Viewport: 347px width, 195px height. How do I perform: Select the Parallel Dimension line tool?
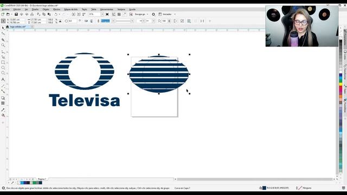click(3, 86)
